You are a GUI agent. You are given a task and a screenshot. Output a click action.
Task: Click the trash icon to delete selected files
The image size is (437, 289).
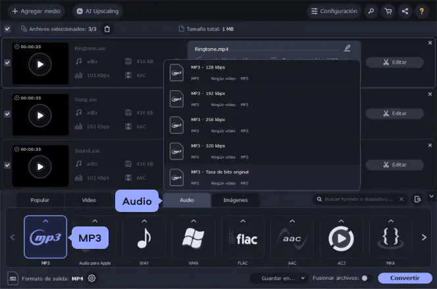(108, 29)
